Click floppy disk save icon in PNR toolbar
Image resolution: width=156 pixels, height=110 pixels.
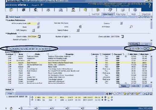tap(110, 94)
